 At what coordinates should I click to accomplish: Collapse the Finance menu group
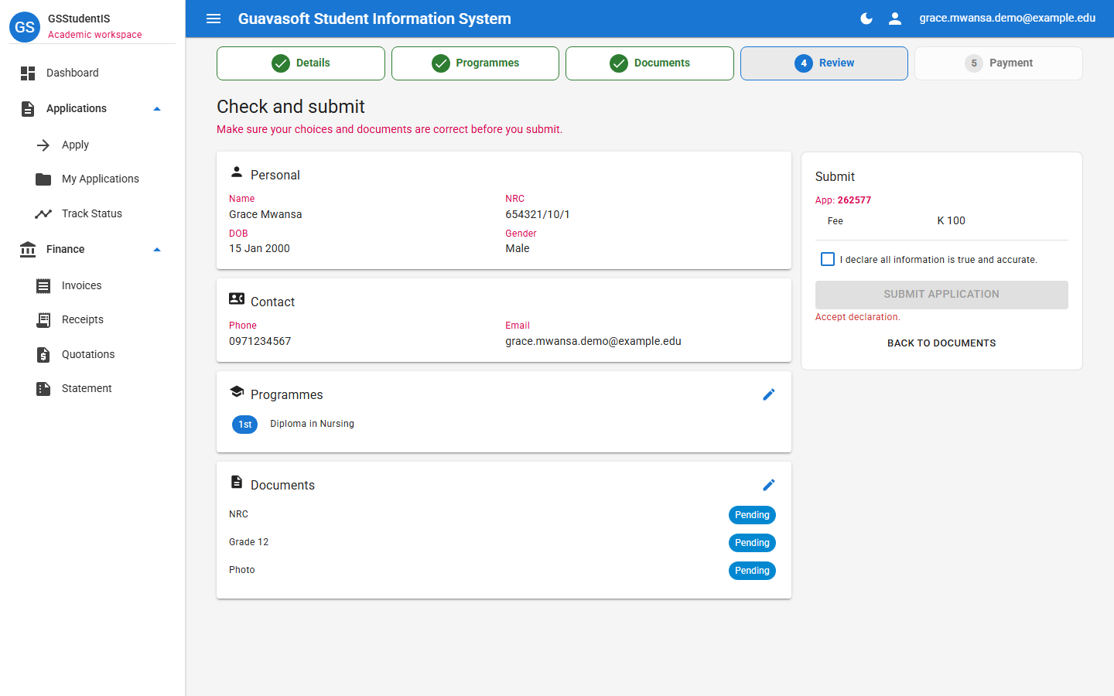pyautogui.click(x=157, y=250)
